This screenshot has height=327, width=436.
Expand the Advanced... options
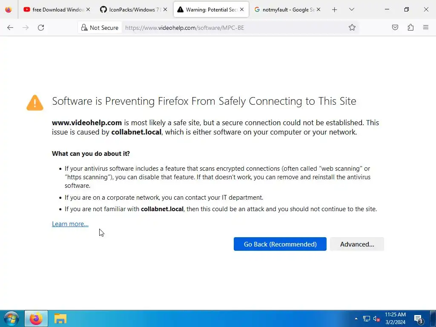(357, 244)
